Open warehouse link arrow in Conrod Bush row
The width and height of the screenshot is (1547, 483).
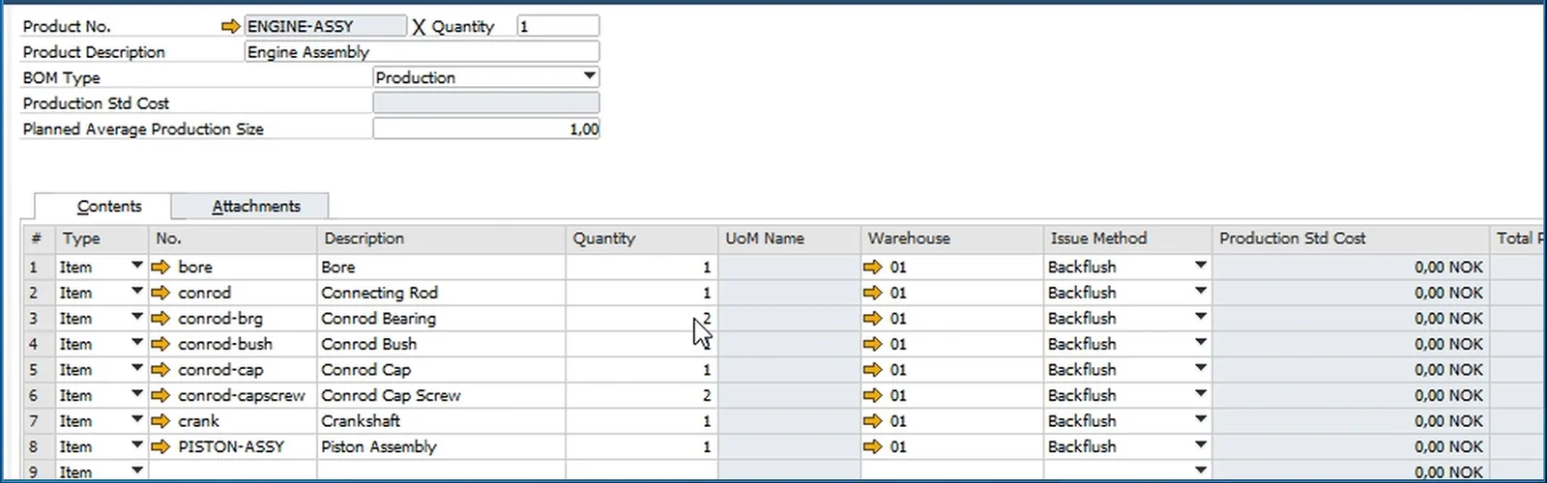[873, 344]
